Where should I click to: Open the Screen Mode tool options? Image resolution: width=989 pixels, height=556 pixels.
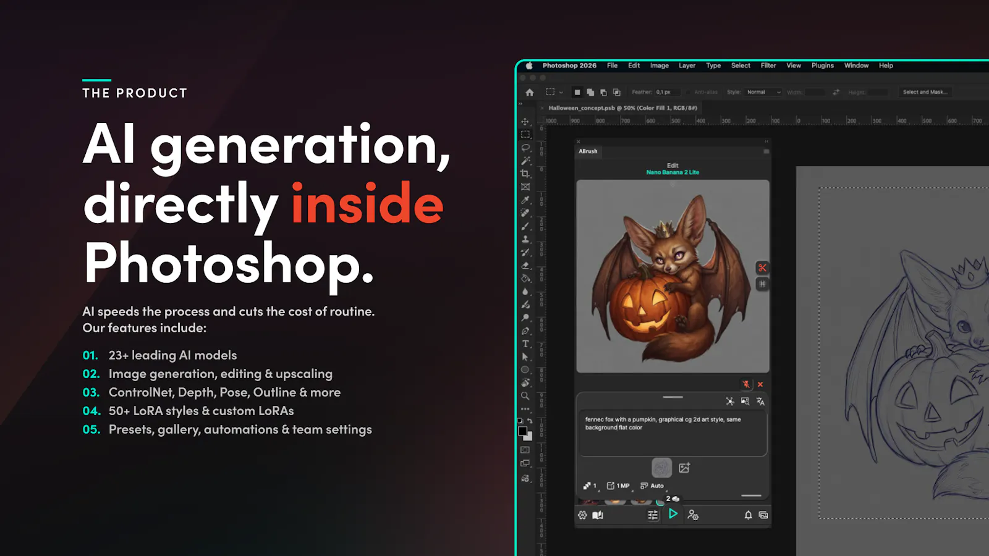(525, 463)
